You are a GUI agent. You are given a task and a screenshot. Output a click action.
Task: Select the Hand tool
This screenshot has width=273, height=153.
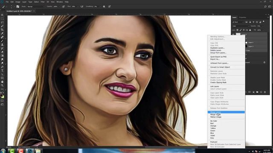(2, 82)
